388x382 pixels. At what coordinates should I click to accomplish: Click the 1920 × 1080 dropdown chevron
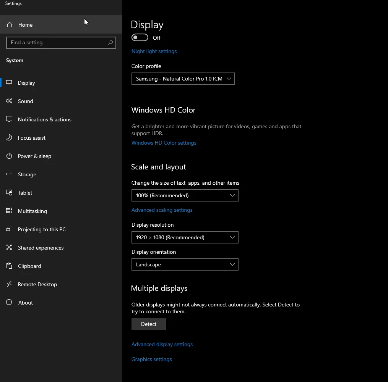click(232, 237)
